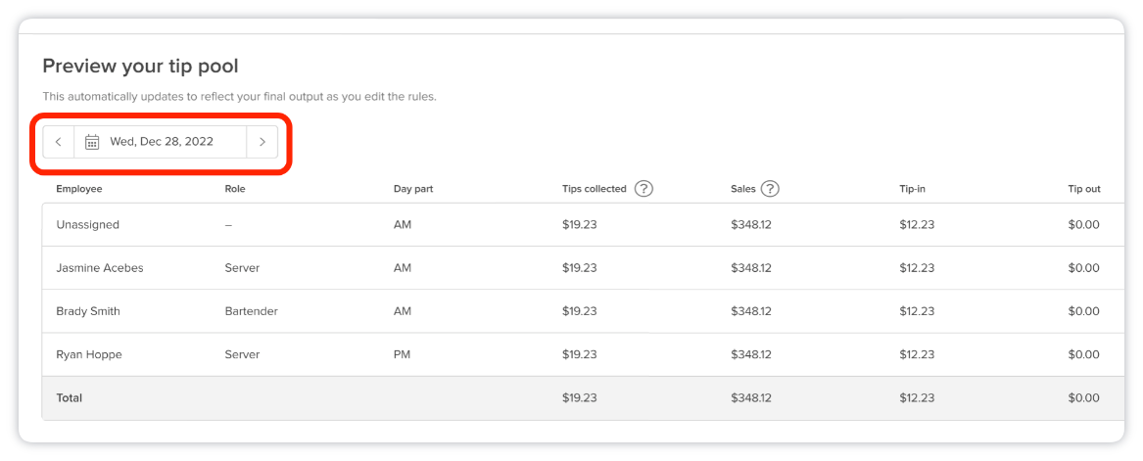
Task: Click the Preview your tip pool heading
Action: [x=140, y=67]
